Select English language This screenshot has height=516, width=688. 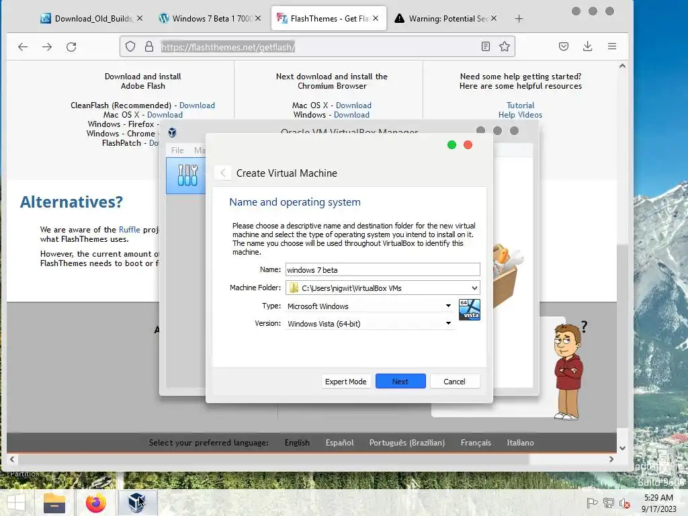297,442
